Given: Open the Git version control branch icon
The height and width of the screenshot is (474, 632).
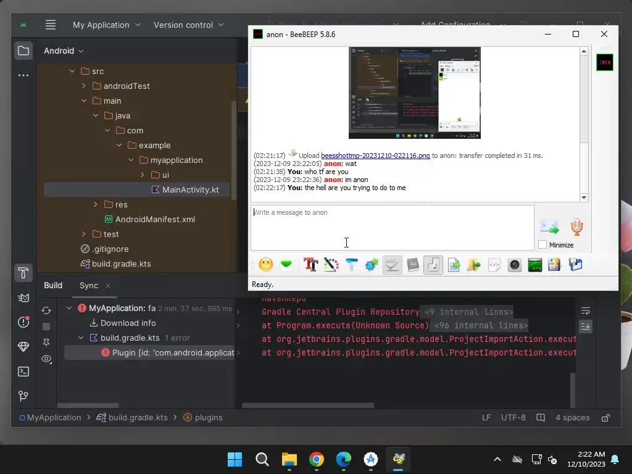Looking at the screenshot, I should 23,396.
